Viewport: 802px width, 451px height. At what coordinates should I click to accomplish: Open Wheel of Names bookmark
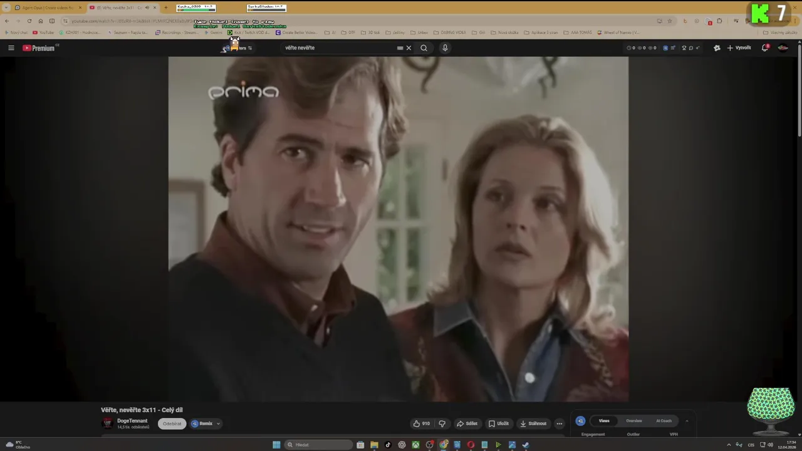tap(618, 33)
